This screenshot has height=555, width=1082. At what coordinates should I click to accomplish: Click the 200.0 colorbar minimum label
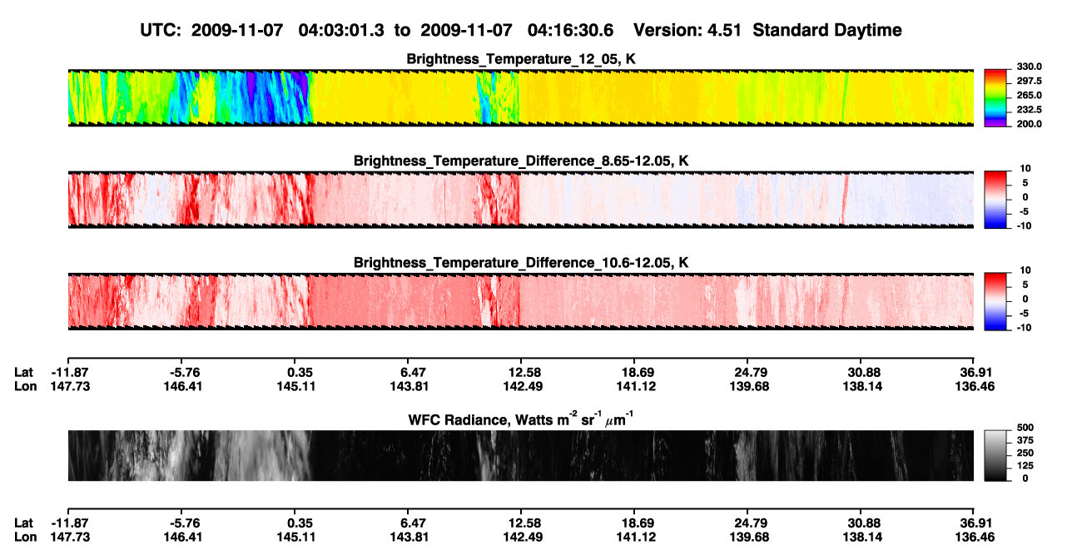pos(1029,124)
